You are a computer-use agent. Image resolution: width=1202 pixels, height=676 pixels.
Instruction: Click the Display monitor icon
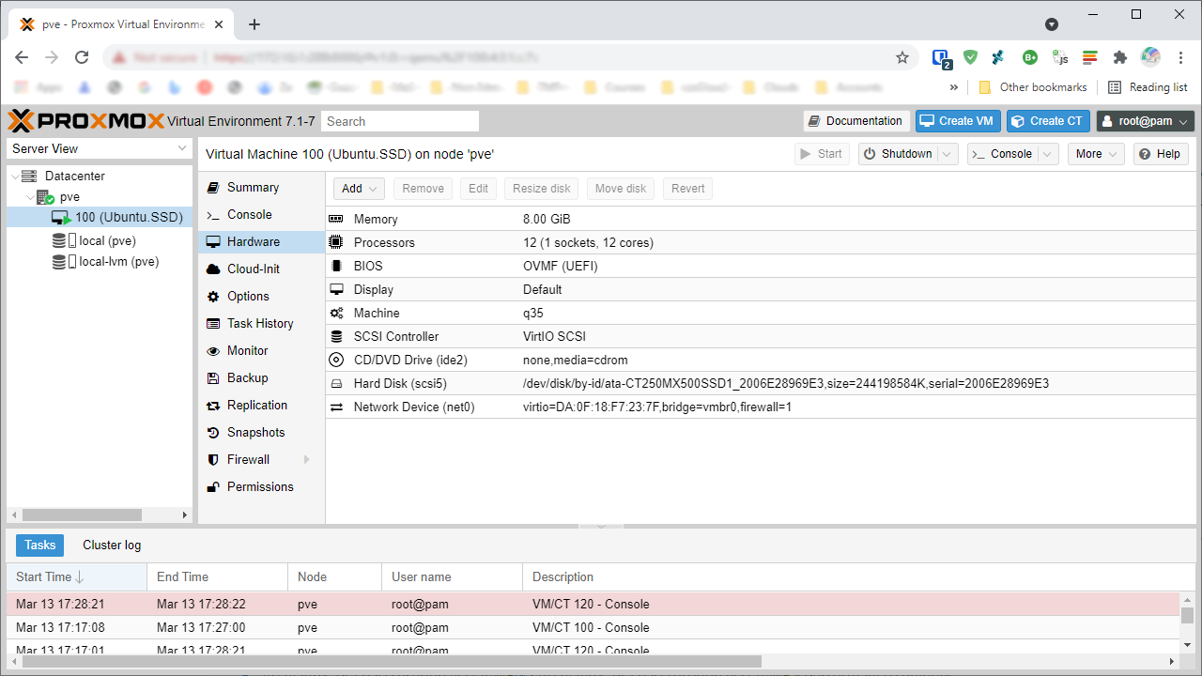tap(336, 289)
